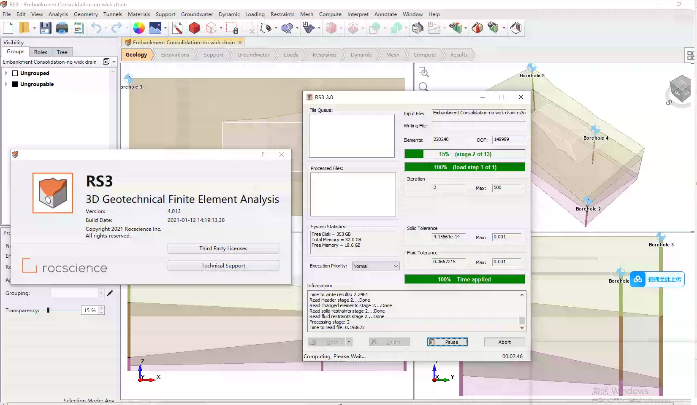Click the curved Redo arrow icon

tap(116, 28)
